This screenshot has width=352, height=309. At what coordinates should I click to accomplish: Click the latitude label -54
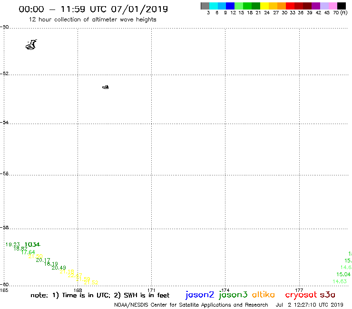4,122
